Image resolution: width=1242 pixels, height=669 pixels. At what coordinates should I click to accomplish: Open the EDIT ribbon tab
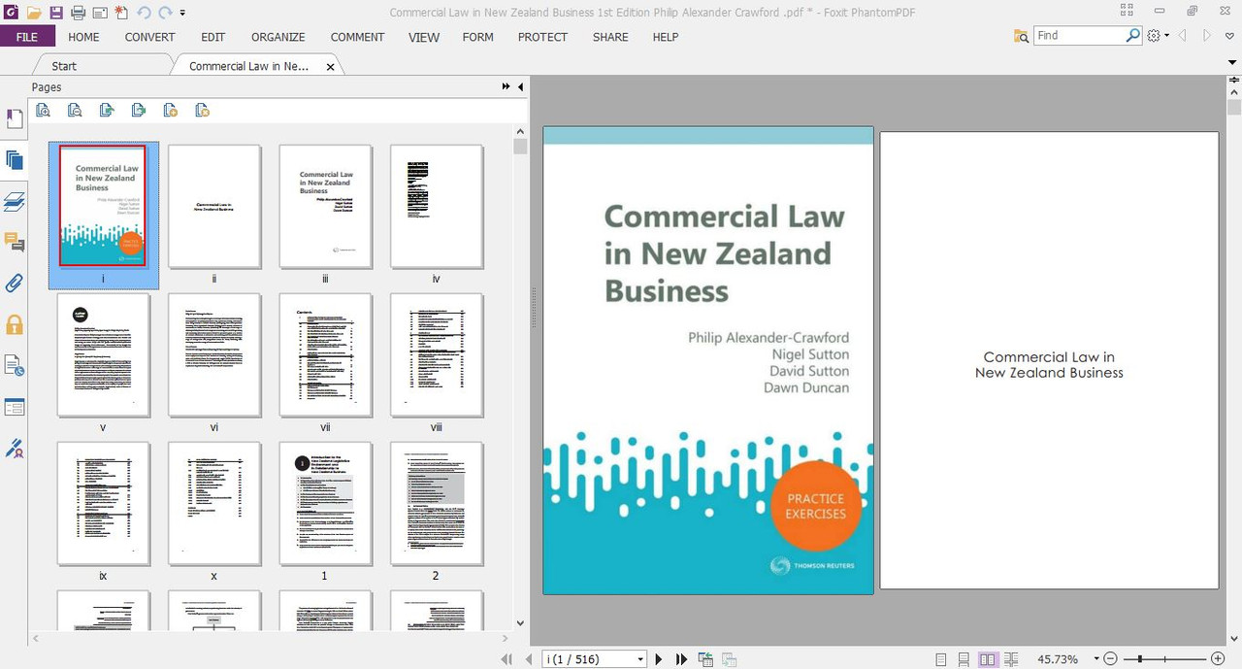tap(212, 37)
